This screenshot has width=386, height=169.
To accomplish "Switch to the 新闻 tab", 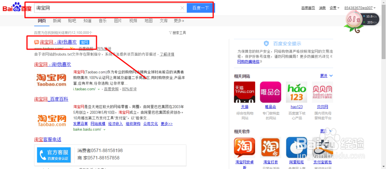I will click(x=57, y=21).
